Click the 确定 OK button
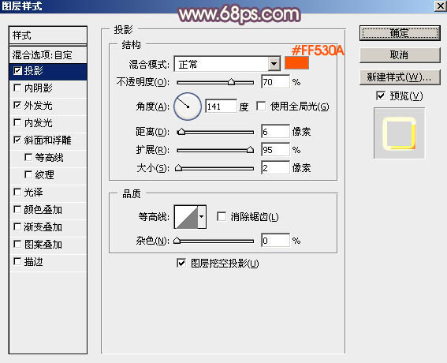Screen dimensions: 447x363 400,33
